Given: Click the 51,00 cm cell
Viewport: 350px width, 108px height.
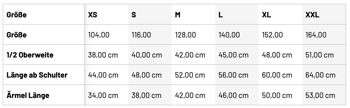Looking at the screenshot, I should click(320, 55).
